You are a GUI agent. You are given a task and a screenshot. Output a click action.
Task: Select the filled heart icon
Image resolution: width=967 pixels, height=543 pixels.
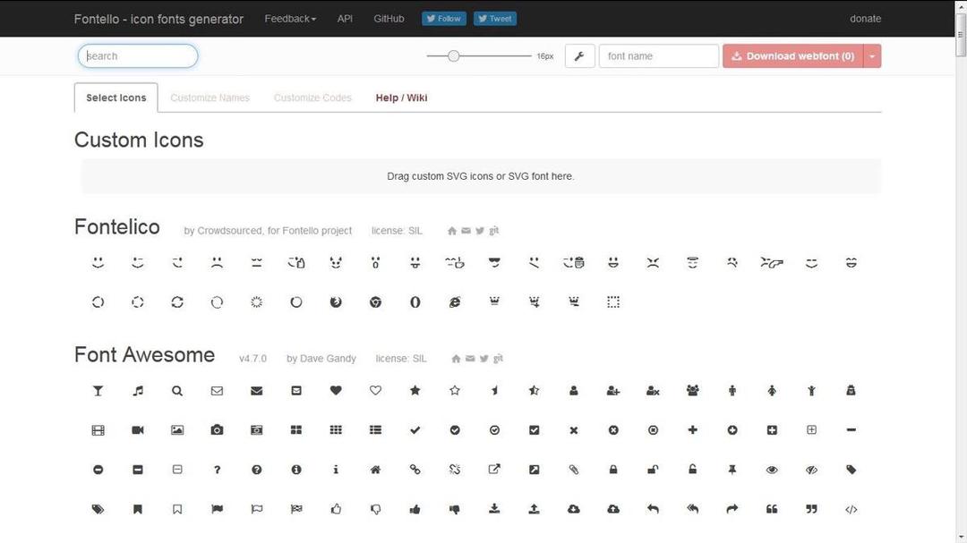coord(336,390)
